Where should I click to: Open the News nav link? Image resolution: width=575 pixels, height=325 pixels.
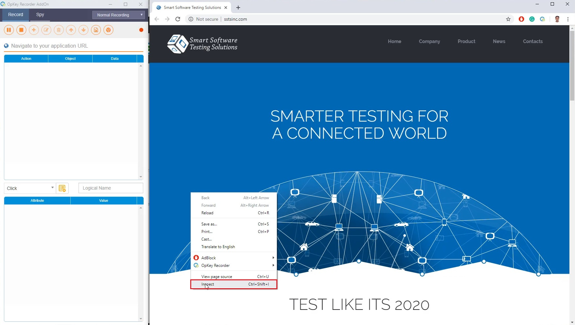pyautogui.click(x=499, y=41)
